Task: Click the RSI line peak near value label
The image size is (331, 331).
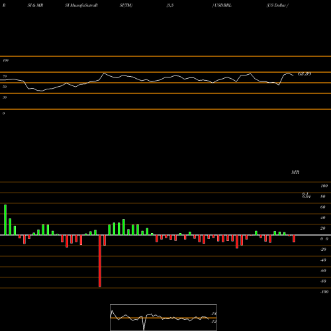Action: 289,73
